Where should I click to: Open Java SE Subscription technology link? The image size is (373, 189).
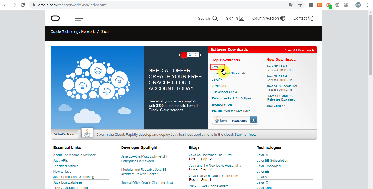273,161
